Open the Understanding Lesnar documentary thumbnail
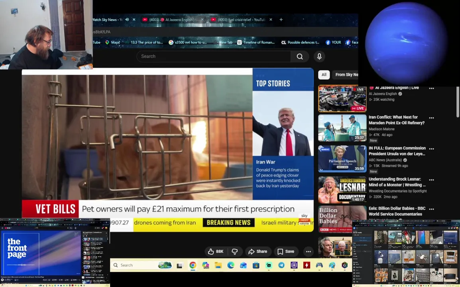The height and width of the screenshot is (287, 460). (342, 190)
